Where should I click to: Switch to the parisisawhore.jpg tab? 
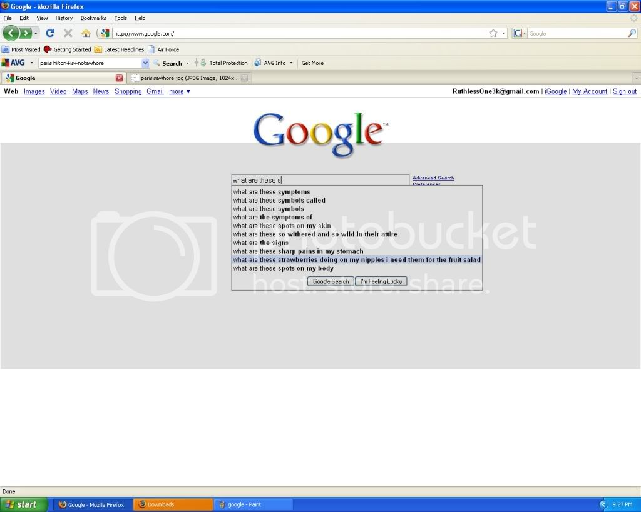[x=190, y=78]
